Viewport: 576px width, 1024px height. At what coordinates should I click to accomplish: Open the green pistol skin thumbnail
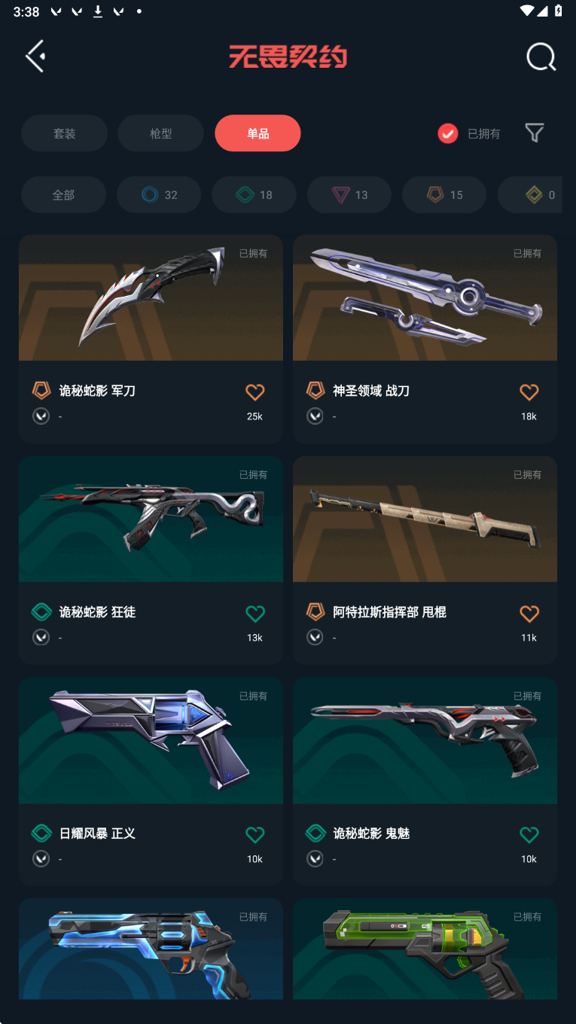coord(425,949)
